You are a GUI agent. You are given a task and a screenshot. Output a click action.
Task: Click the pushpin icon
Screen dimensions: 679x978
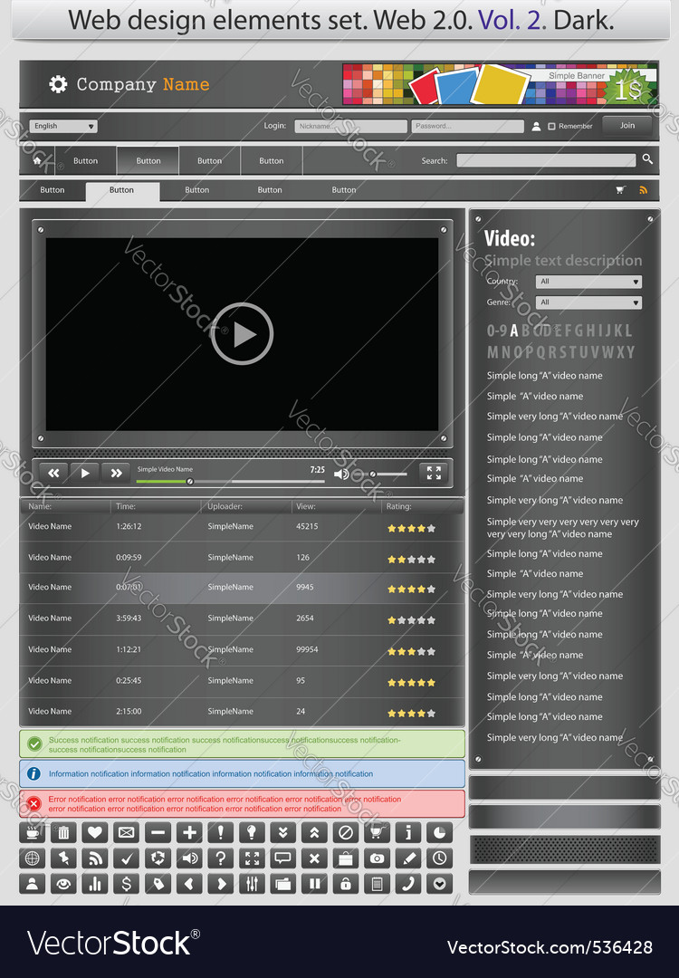63,858
